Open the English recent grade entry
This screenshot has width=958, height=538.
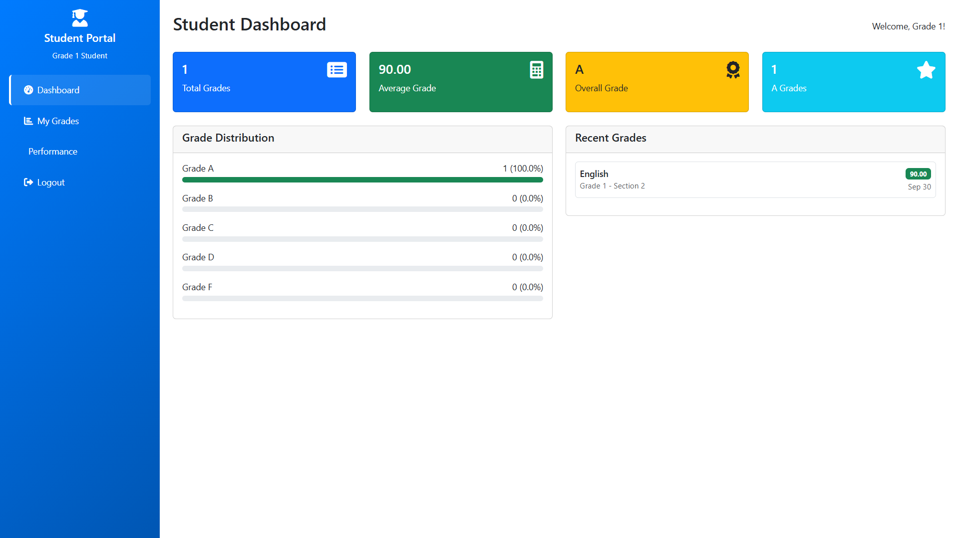(x=594, y=174)
